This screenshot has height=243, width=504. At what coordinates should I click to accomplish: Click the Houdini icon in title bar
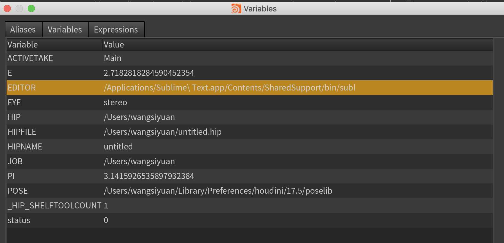pos(236,8)
